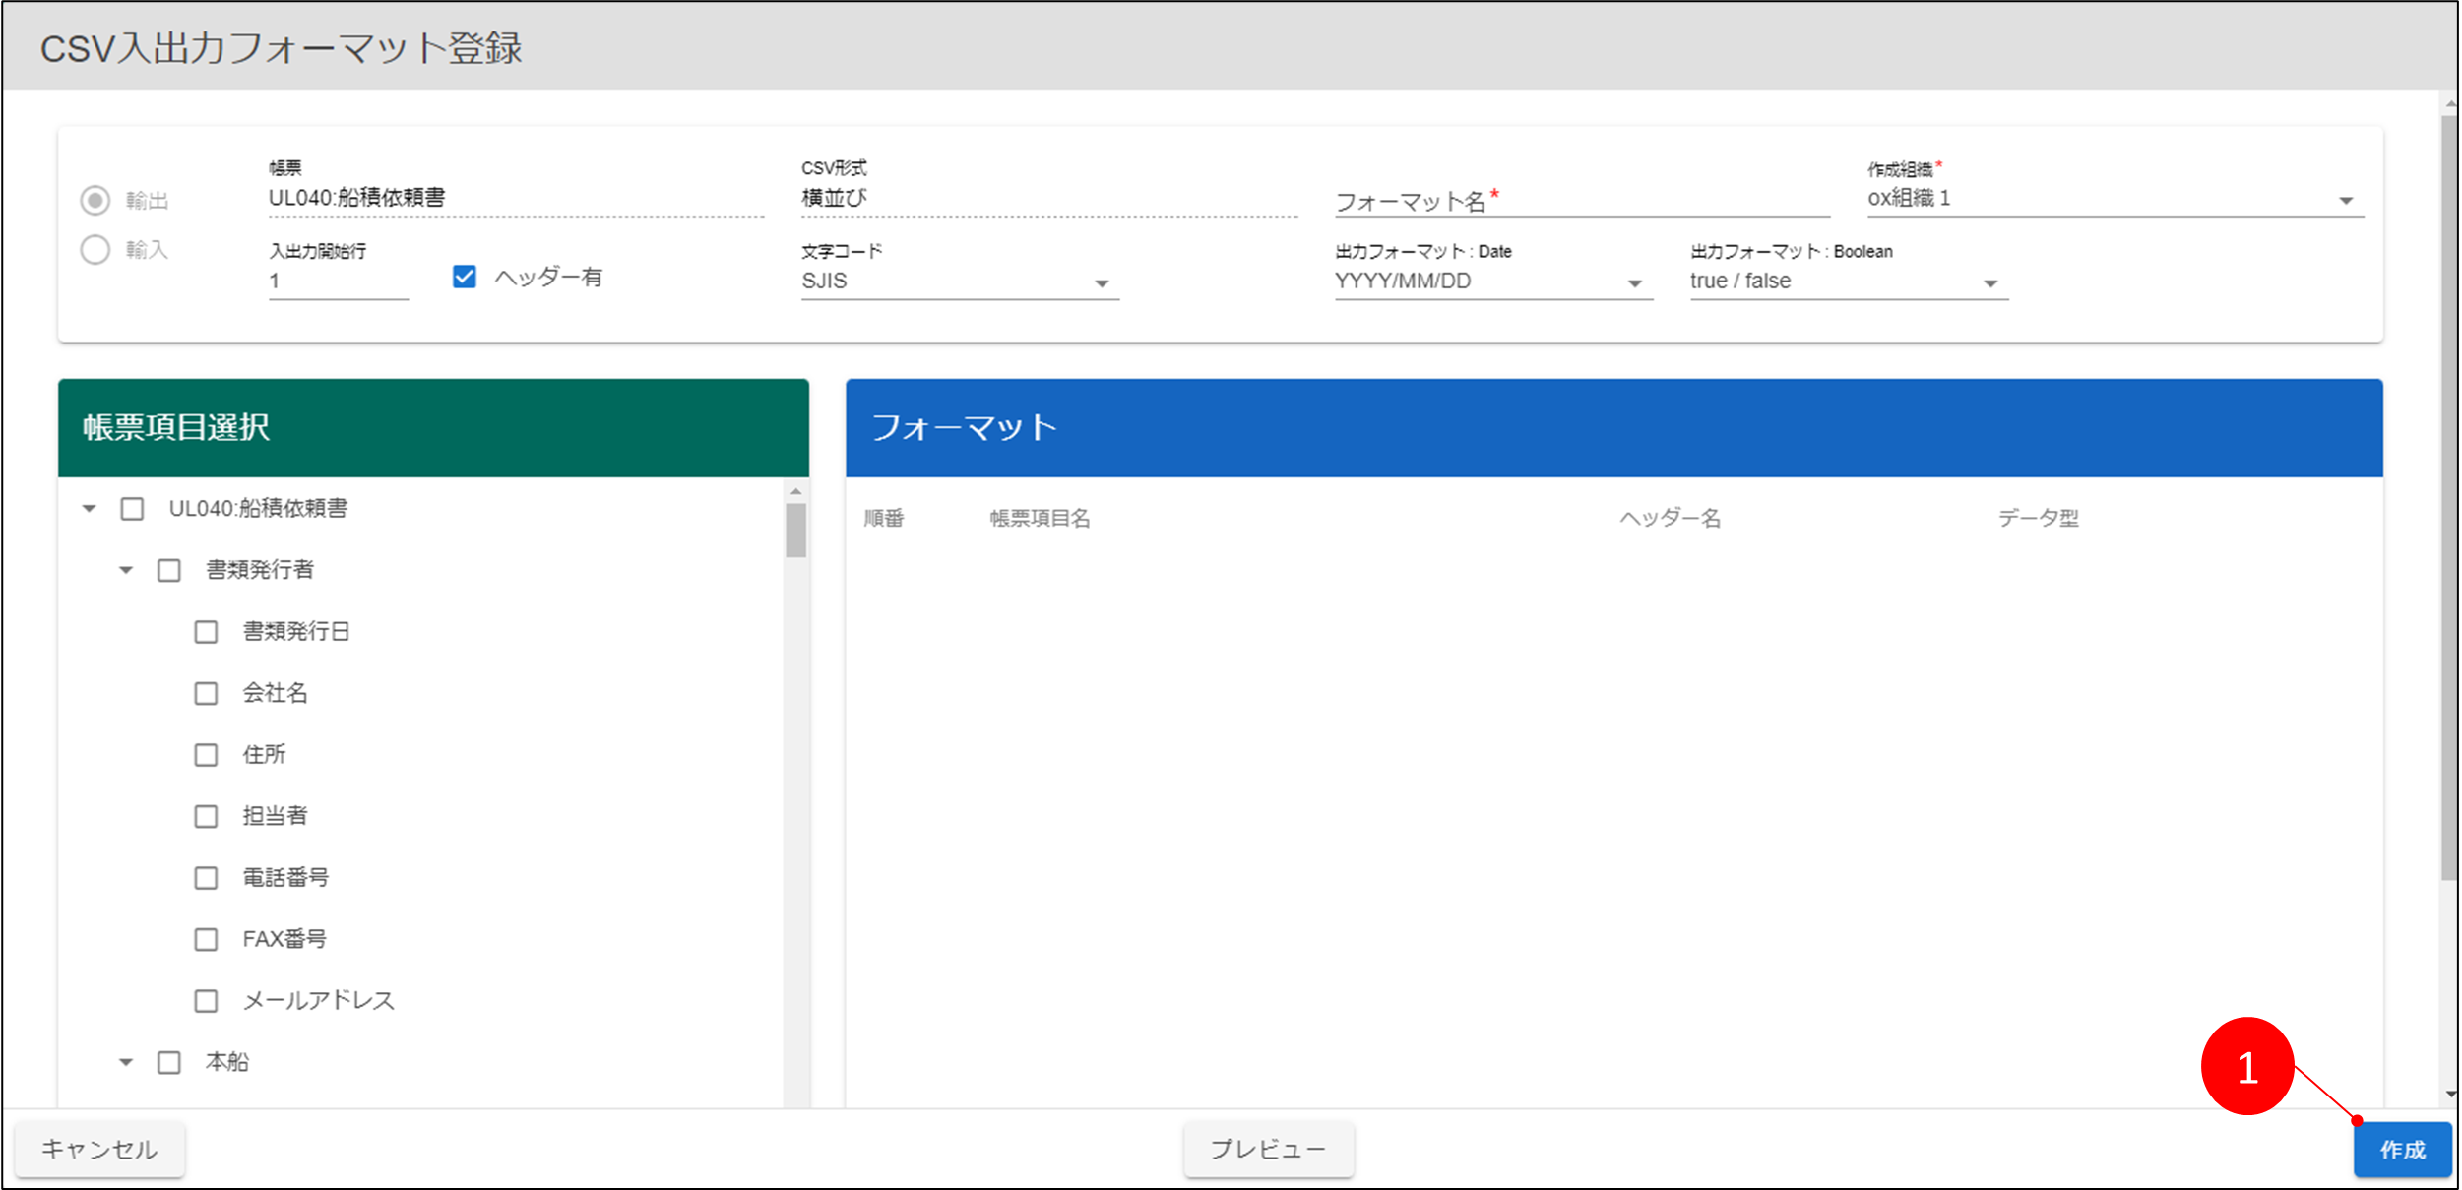
Task: Check the メールアドレス checkbox
Action: (x=206, y=1001)
